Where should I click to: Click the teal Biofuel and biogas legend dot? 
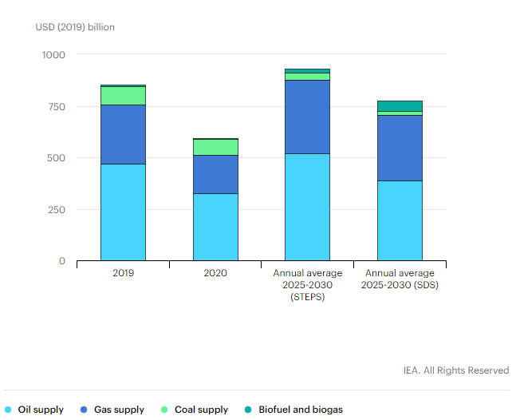248,410
